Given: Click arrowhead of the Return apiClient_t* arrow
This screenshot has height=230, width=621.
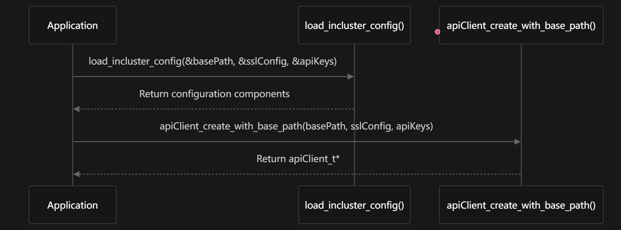Looking at the screenshot, I should tap(76, 174).
